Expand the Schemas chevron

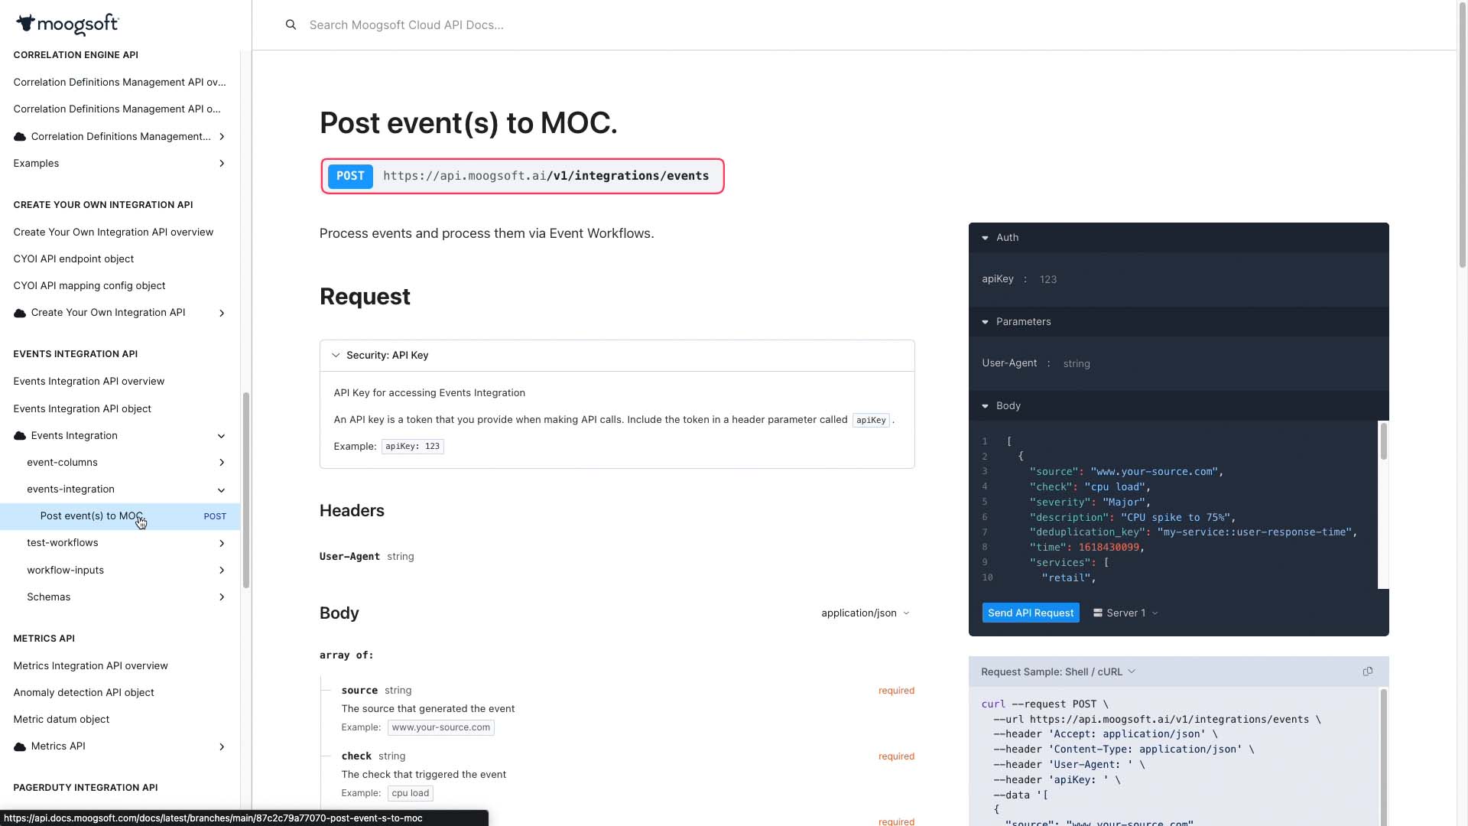(222, 597)
